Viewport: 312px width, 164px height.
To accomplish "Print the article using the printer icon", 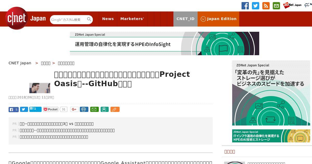I will 84,109.
